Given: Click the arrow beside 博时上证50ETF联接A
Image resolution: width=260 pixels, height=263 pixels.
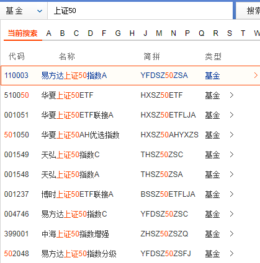Looking at the screenshot, I should tap(231, 194).
